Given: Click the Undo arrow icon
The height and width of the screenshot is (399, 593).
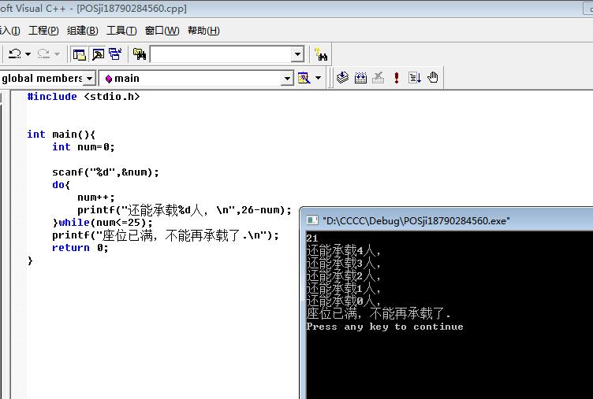Looking at the screenshot, I should tap(15, 54).
